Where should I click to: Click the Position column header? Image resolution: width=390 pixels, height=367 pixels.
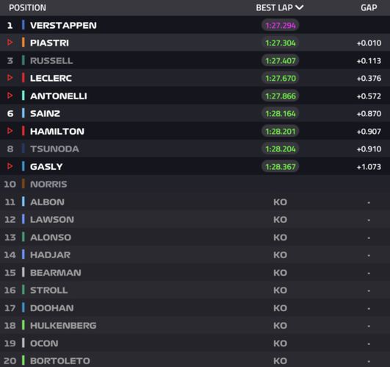pyautogui.click(x=28, y=7)
